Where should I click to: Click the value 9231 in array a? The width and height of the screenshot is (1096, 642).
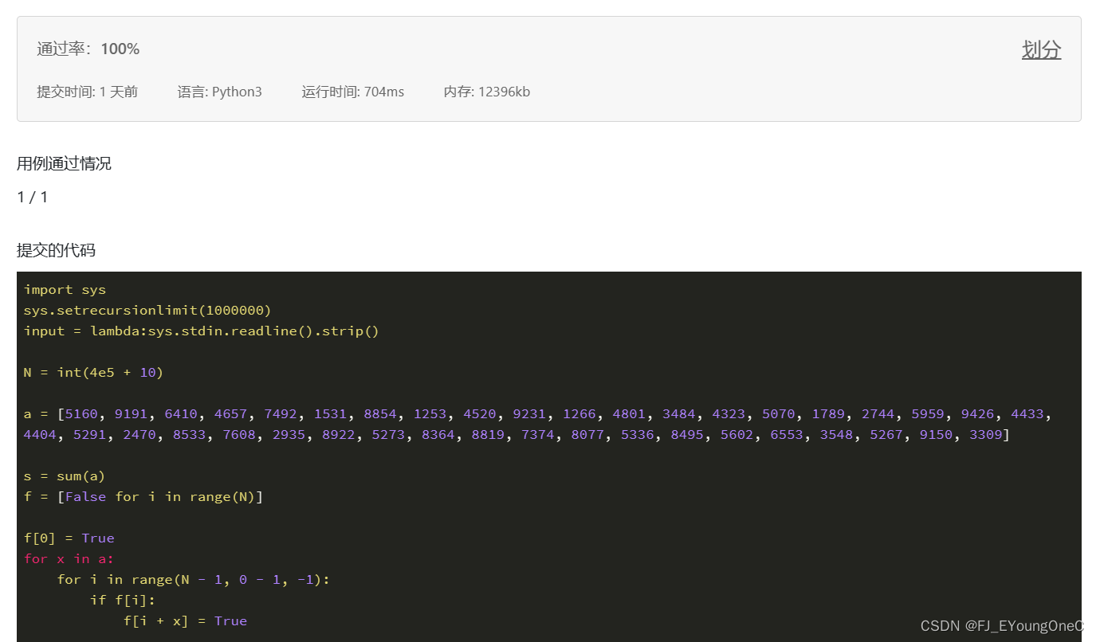pos(529,414)
